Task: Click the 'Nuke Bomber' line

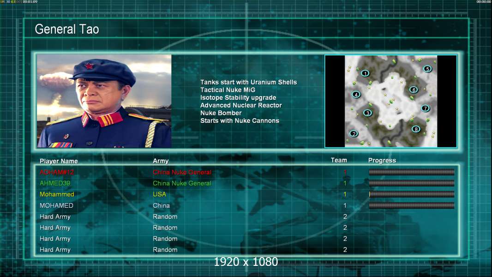Action: point(221,113)
